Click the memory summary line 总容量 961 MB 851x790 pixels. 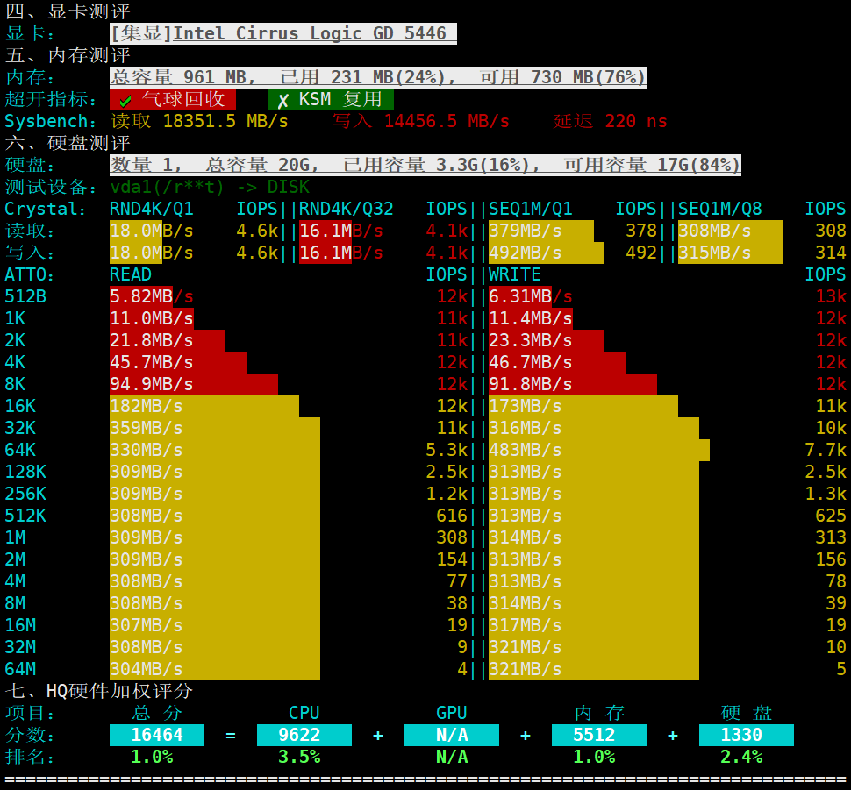coord(378,77)
